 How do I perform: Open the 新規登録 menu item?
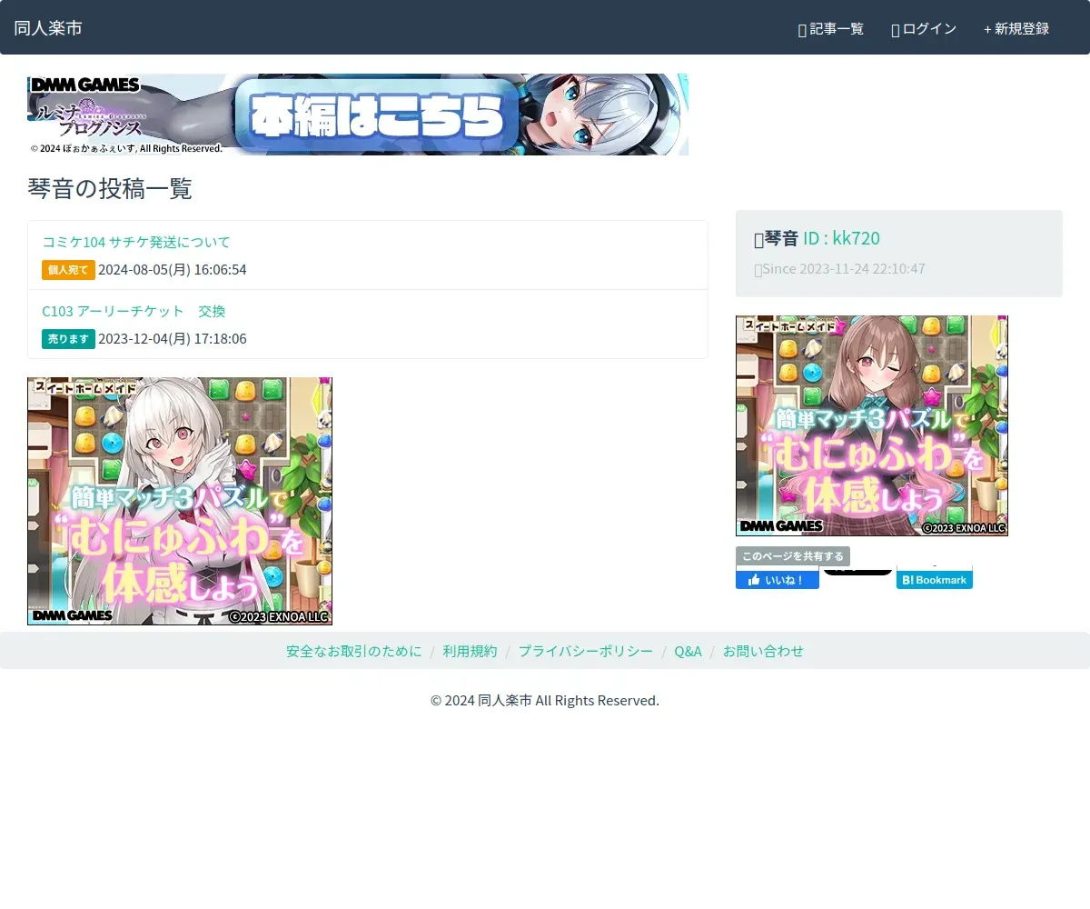1016,28
